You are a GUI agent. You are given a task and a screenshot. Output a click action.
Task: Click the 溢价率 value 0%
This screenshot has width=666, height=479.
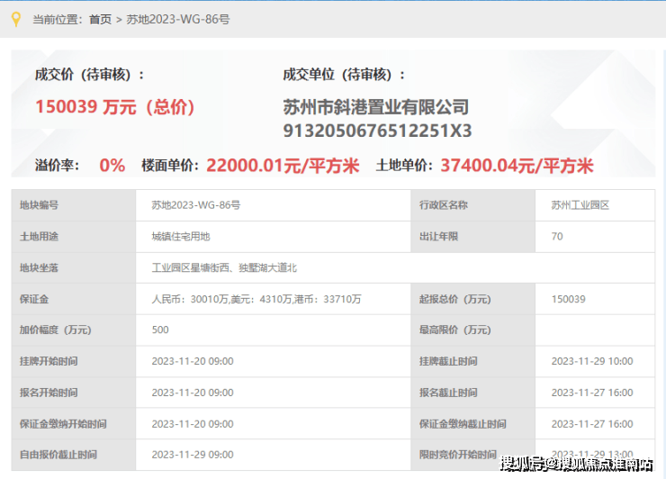(112, 166)
